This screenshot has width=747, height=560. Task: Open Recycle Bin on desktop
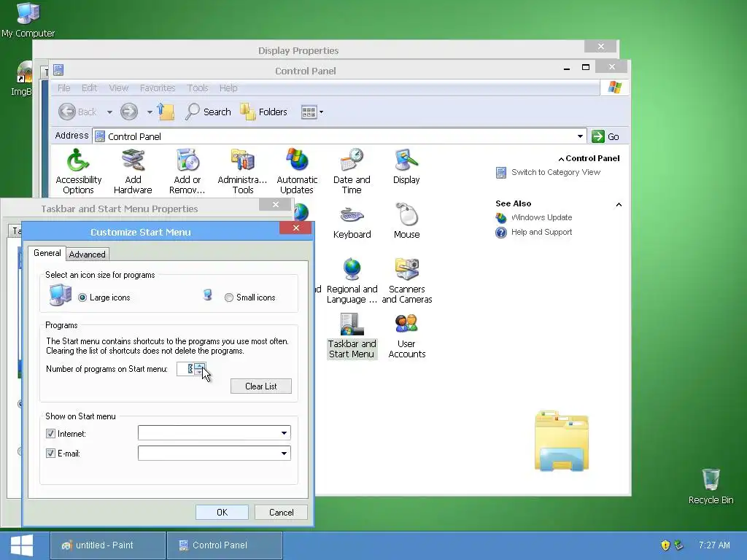(x=711, y=486)
